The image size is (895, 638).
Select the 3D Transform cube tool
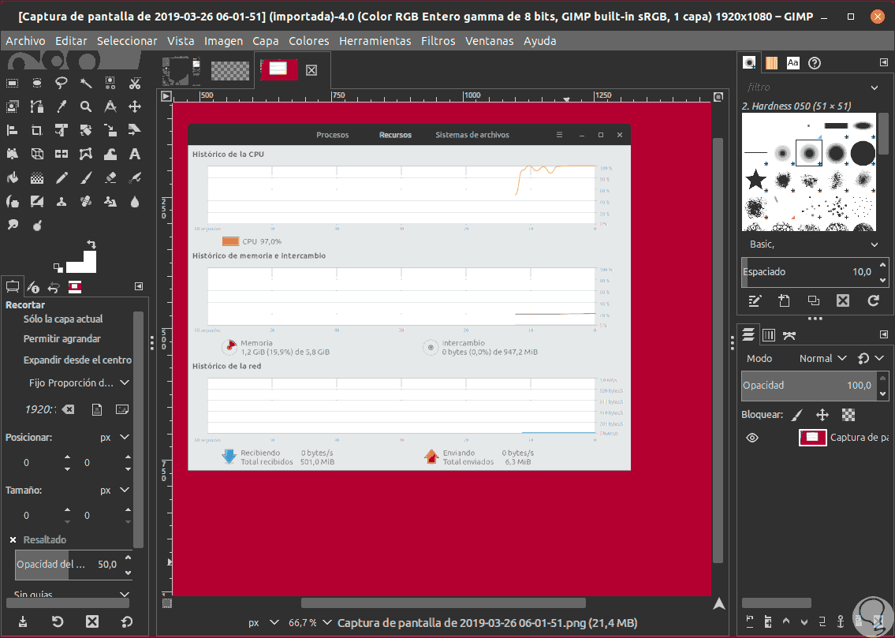(x=36, y=154)
